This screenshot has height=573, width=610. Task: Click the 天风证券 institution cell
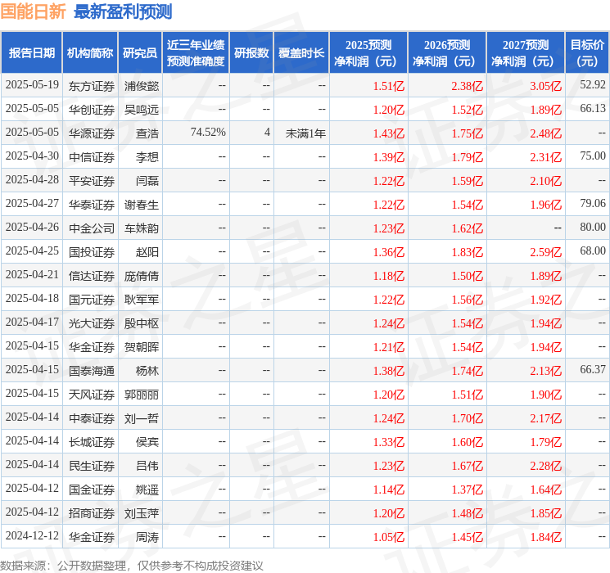tap(92, 395)
